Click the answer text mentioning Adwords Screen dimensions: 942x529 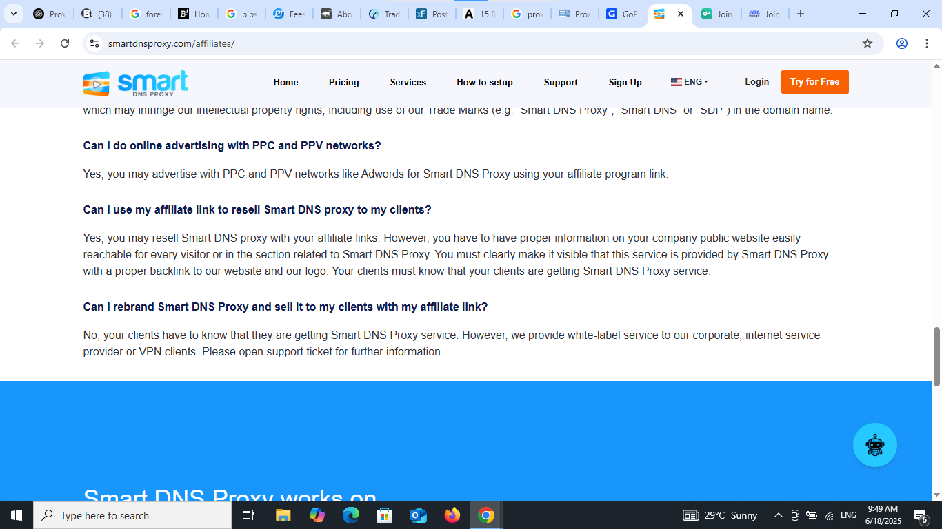[376, 174]
